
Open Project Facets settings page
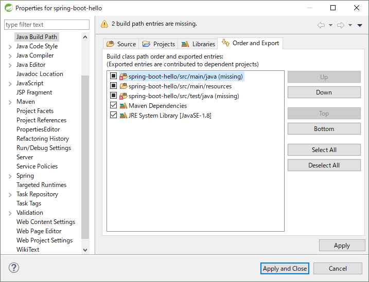coord(35,111)
